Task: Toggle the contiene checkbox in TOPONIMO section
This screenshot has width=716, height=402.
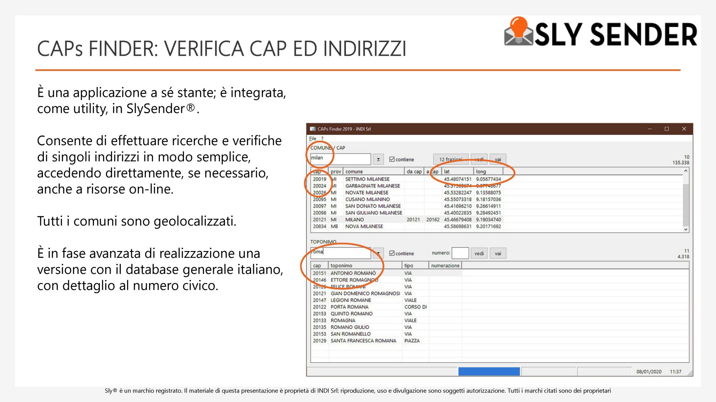Action: 392,253
